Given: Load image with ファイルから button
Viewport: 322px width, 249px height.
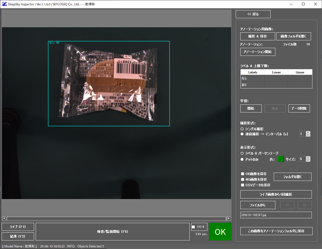Looking at the screenshot, I should [258, 205].
